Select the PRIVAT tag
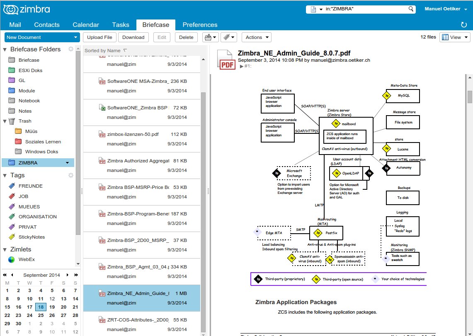473x336 pixels. coord(27,227)
